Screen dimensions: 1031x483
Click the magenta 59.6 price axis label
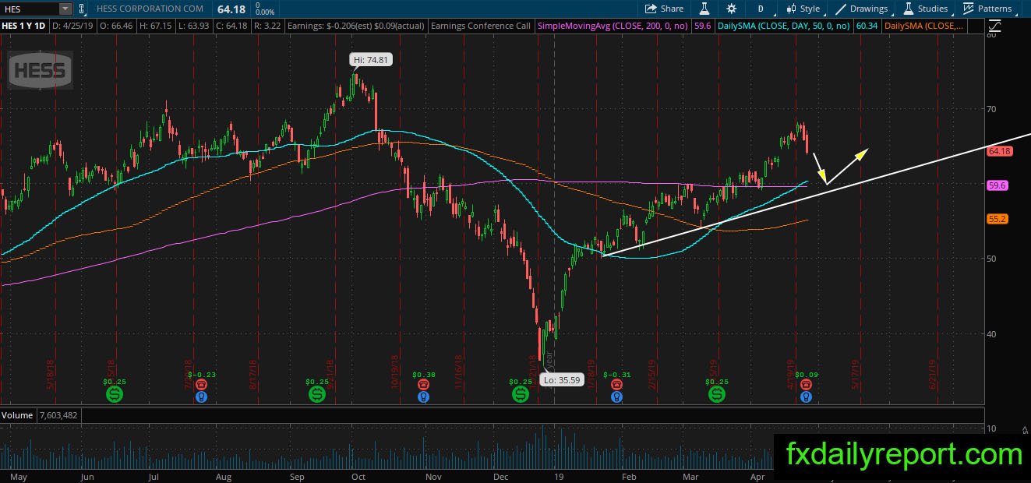[x=997, y=185]
